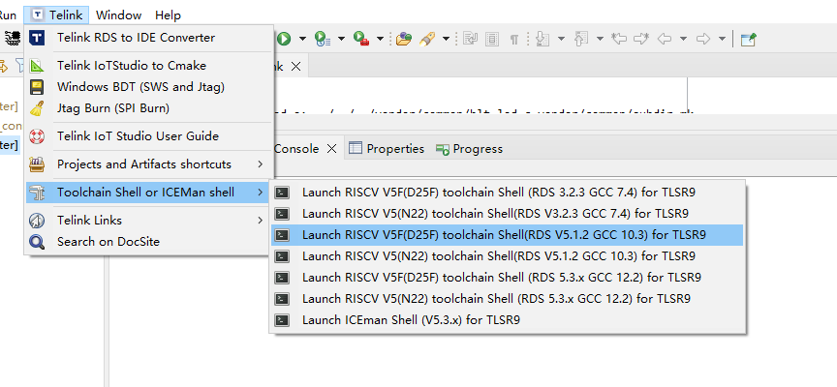Expand the Search flashlight dropdown arrow
The width and height of the screenshot is (837, 387).
(x=446, y=39)
